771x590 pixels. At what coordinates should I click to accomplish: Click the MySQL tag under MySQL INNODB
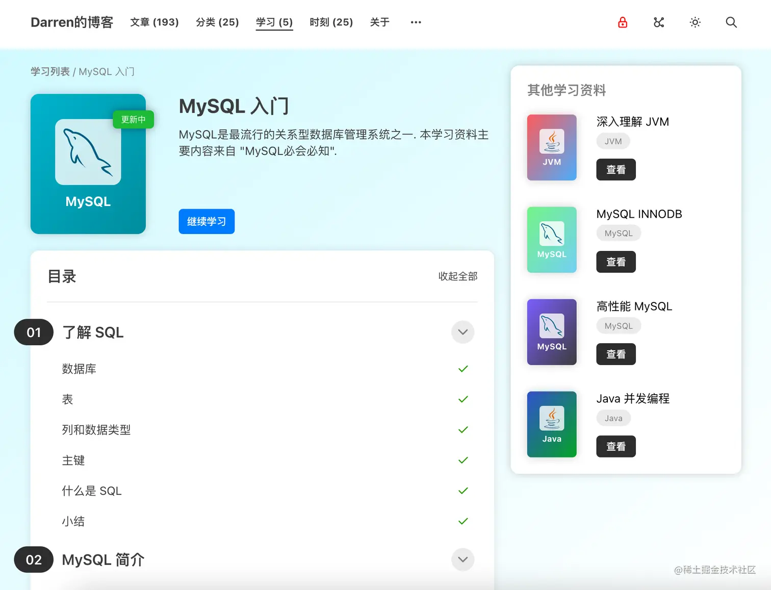[x=619, y=234]
